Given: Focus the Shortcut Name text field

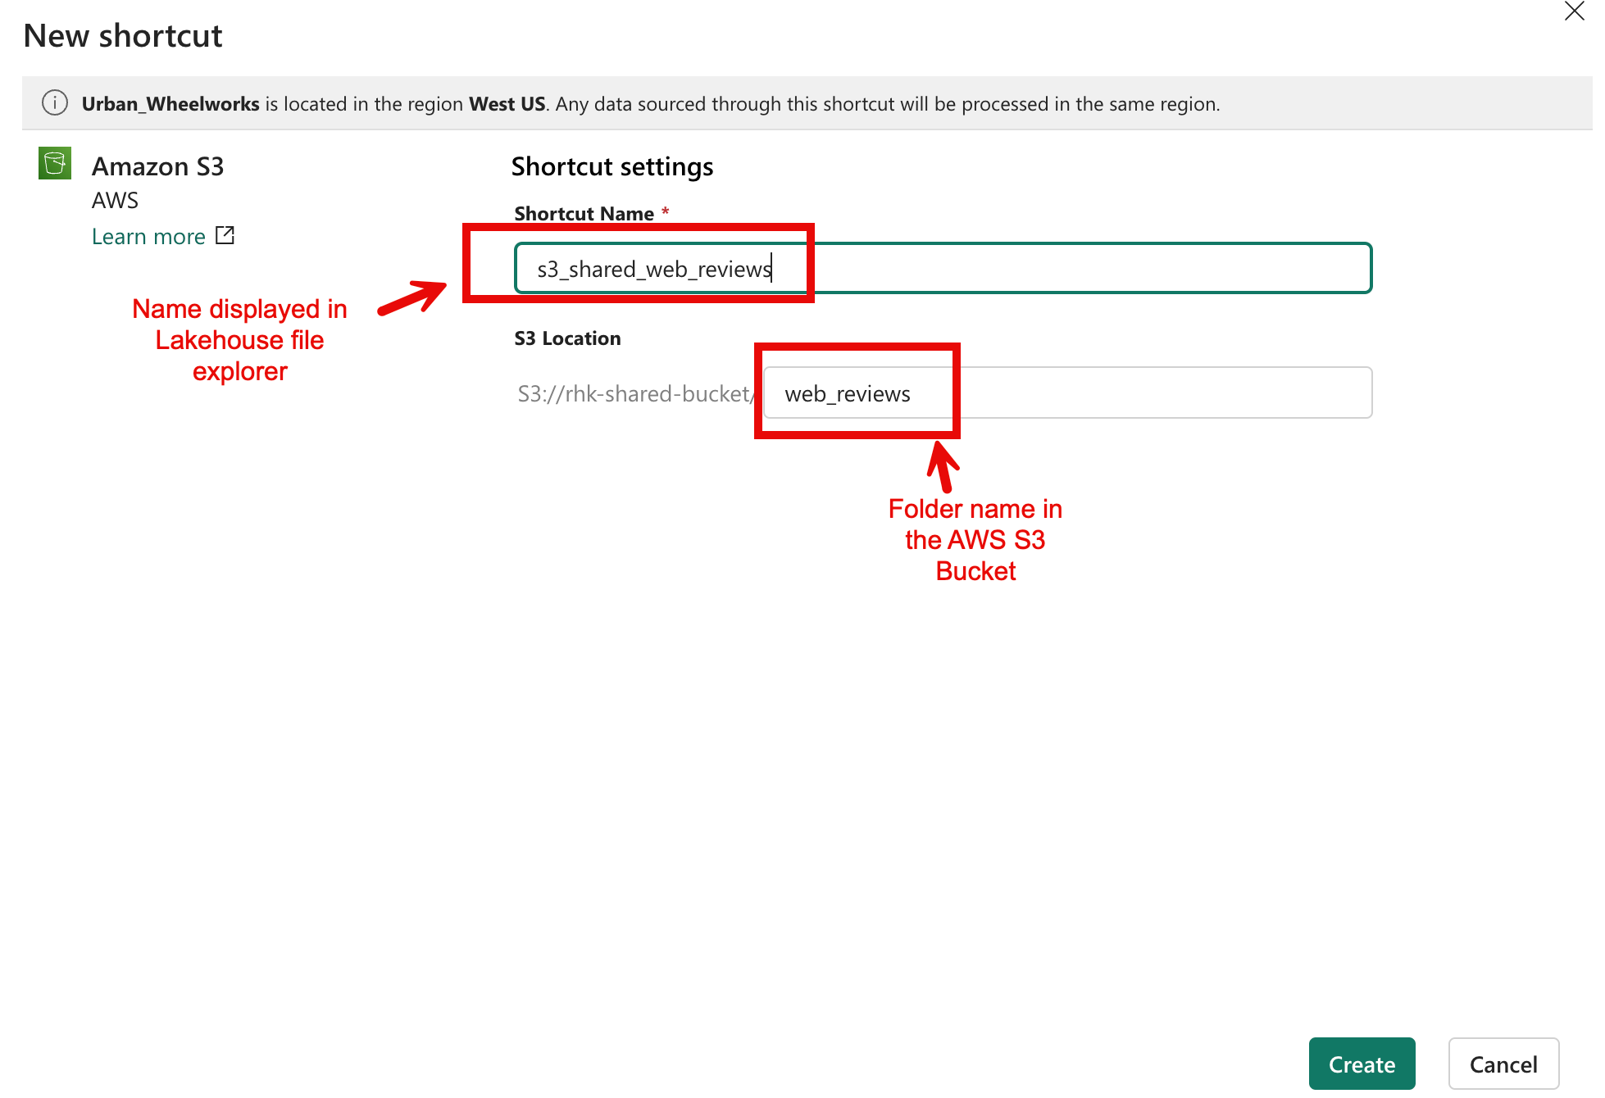Looking at the screenshot, I should tap(1066, 269).
